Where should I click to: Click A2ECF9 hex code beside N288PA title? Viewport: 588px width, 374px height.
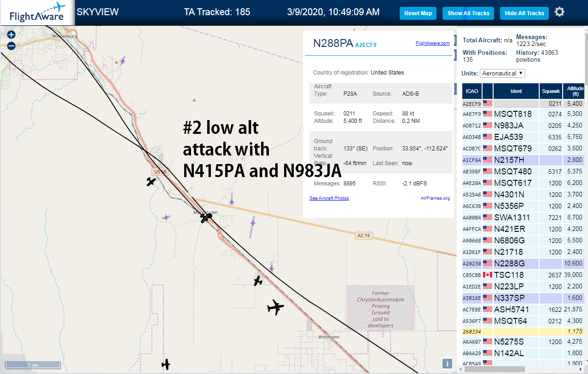tap(366, 45)
